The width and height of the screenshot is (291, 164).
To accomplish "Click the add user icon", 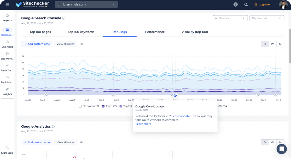I will coord(246,4).
